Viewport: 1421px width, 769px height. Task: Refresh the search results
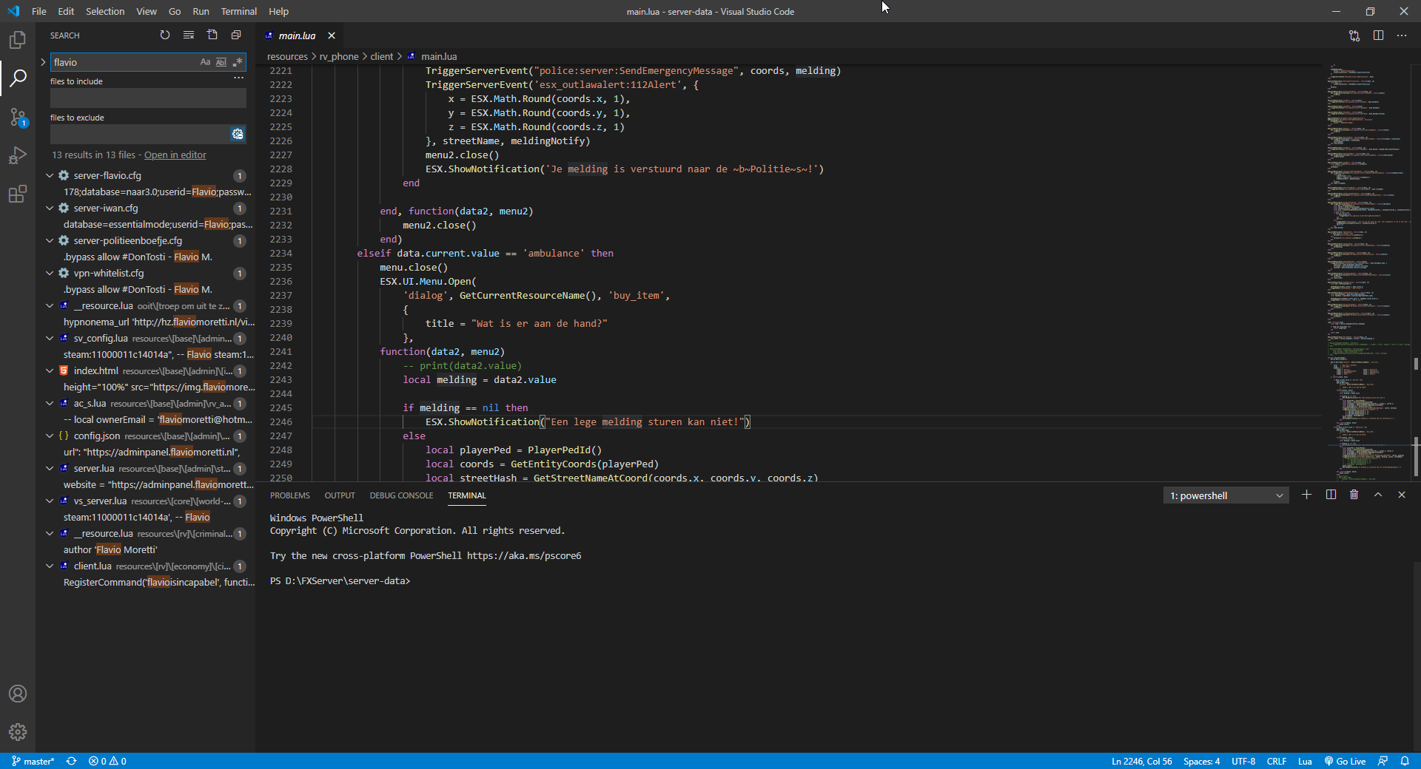click(165, 35)
